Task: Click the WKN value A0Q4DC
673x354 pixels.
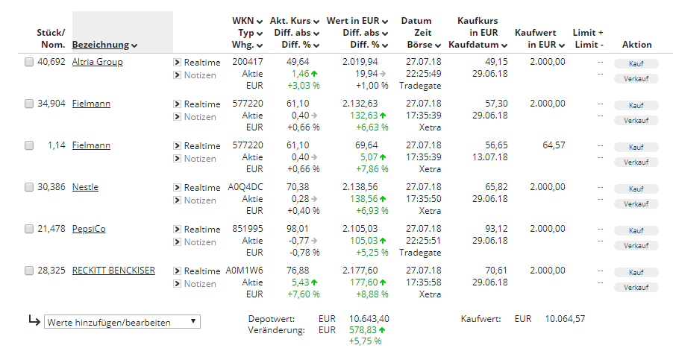Action: tap(245, 187)
